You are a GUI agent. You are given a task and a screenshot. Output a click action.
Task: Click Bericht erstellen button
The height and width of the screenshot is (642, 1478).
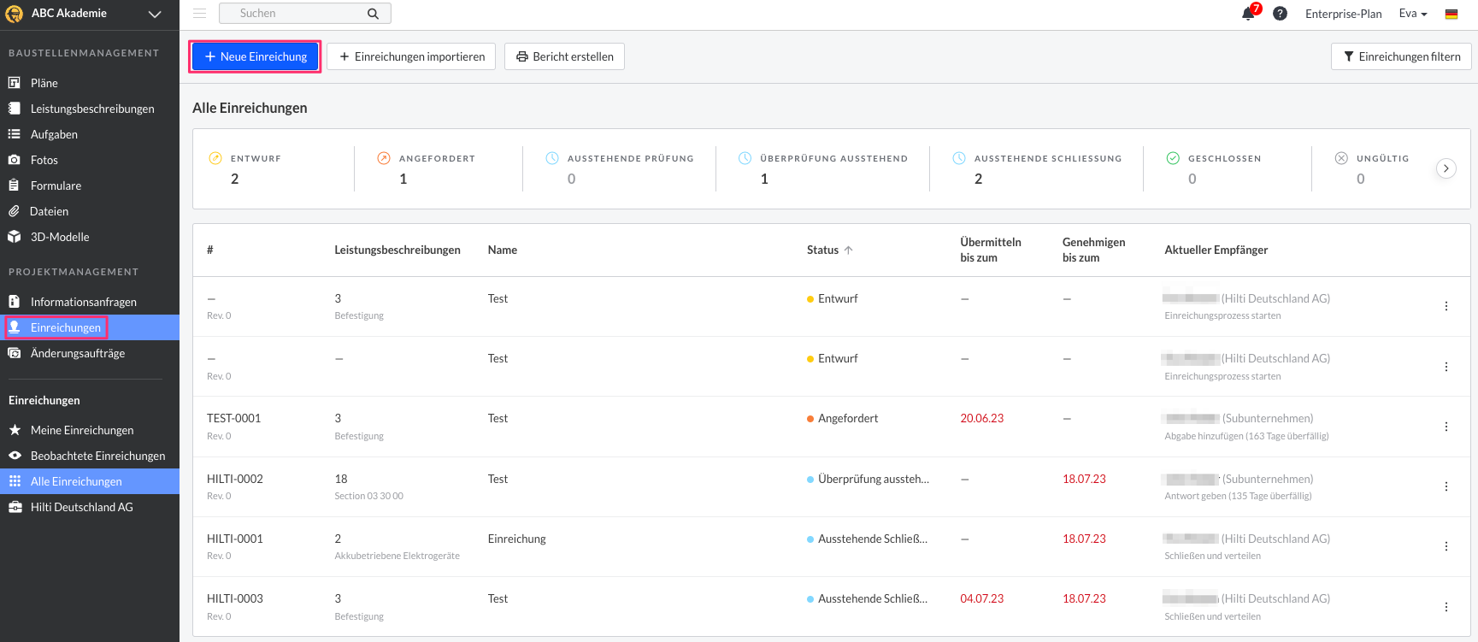click(564, 56)
